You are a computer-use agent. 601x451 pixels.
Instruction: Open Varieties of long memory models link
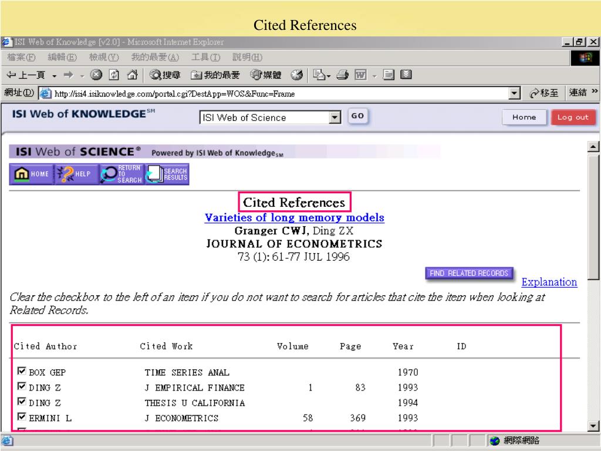click(295, 217)
